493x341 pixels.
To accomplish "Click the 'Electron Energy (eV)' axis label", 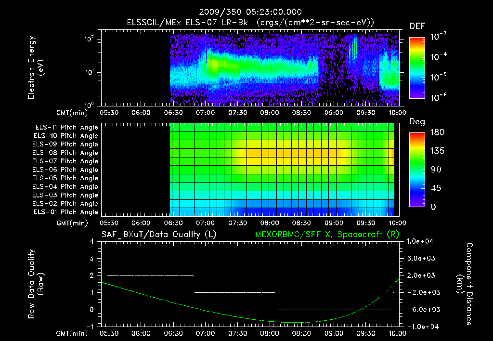I will (36, 67).
